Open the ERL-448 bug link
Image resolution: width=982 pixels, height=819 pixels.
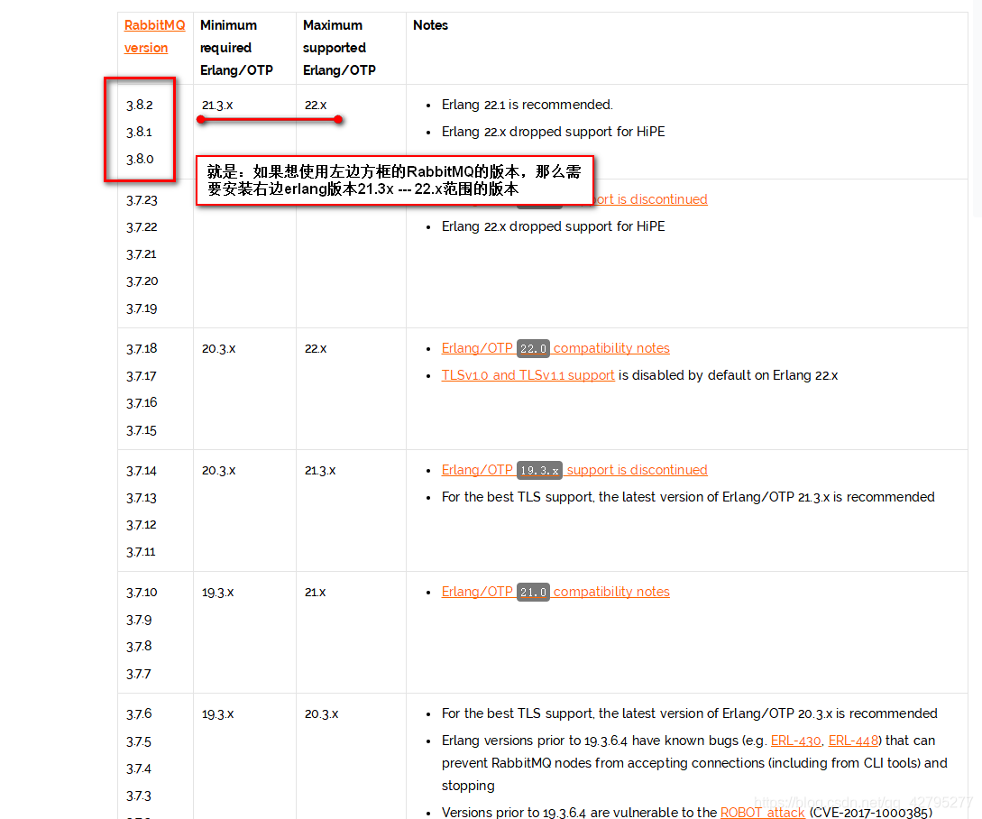pyautogui.click(x=853, y=741)
